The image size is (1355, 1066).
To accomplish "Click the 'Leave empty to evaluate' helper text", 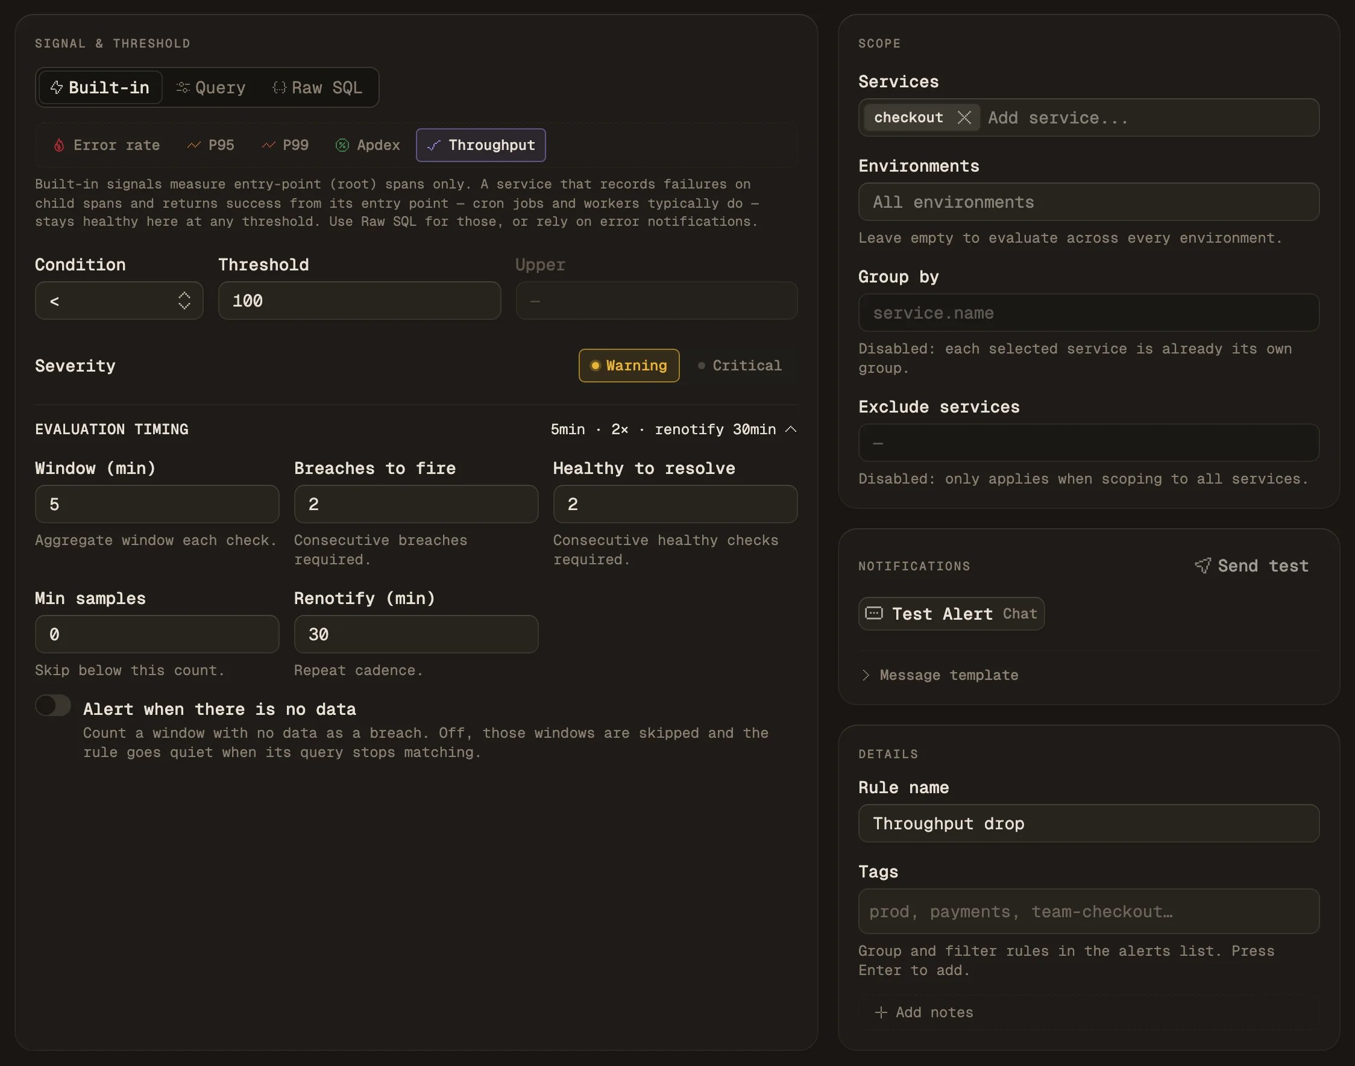I will pyautogui.click(x=1070, y=238).
